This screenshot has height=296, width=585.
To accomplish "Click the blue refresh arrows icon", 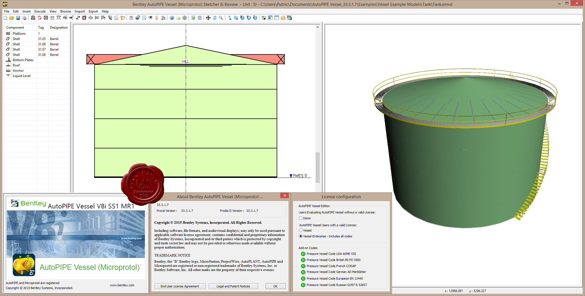I will 215,18.
